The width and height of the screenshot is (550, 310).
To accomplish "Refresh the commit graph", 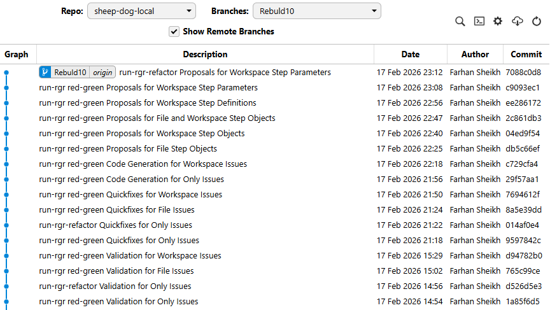I will [537, 21].
